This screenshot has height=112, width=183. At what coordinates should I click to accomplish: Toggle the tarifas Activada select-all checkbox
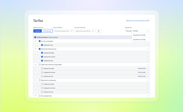pyautogui.click(x=35, y=37)
